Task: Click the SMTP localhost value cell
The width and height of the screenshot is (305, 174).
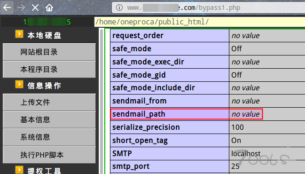Action: [x=267, y=154]
